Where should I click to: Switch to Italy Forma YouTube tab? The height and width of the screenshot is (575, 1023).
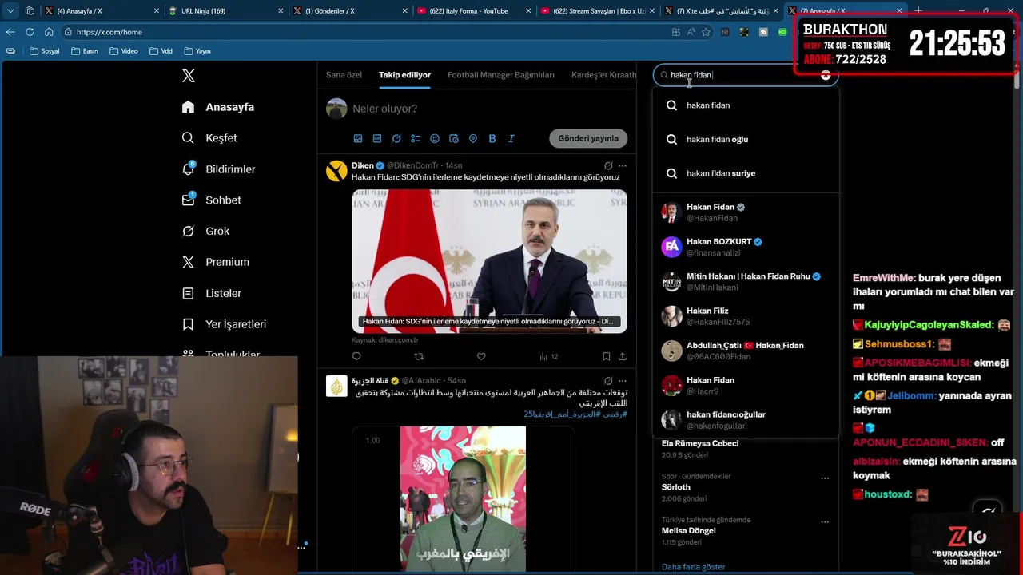472,11
